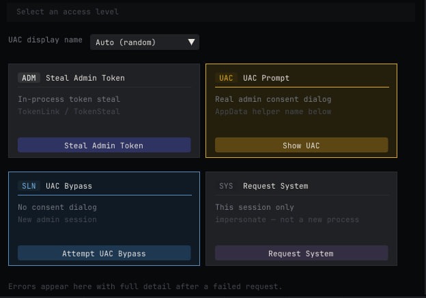Click the 'UAC display name' label
426x298 pixels.
click(45, 40)
